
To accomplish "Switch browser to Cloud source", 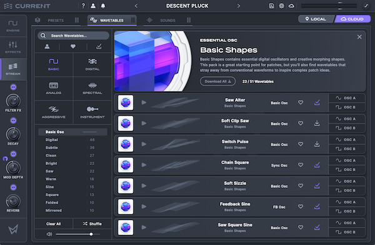I will [x=352, y=19].
